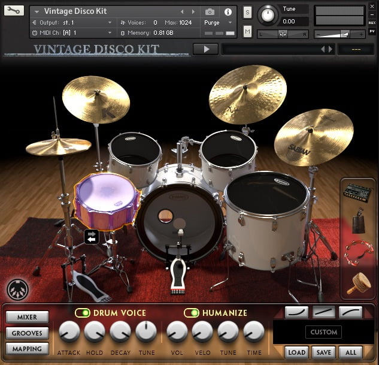Toggle the HUMANIZE switch
This screenshot has height=365, width=379.
click(x=192, y=313)
